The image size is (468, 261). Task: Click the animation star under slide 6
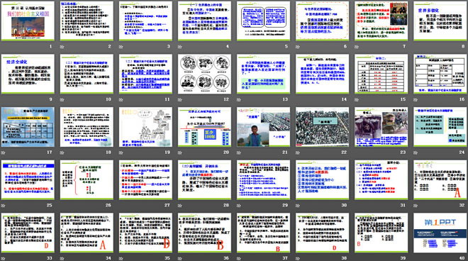298,47
